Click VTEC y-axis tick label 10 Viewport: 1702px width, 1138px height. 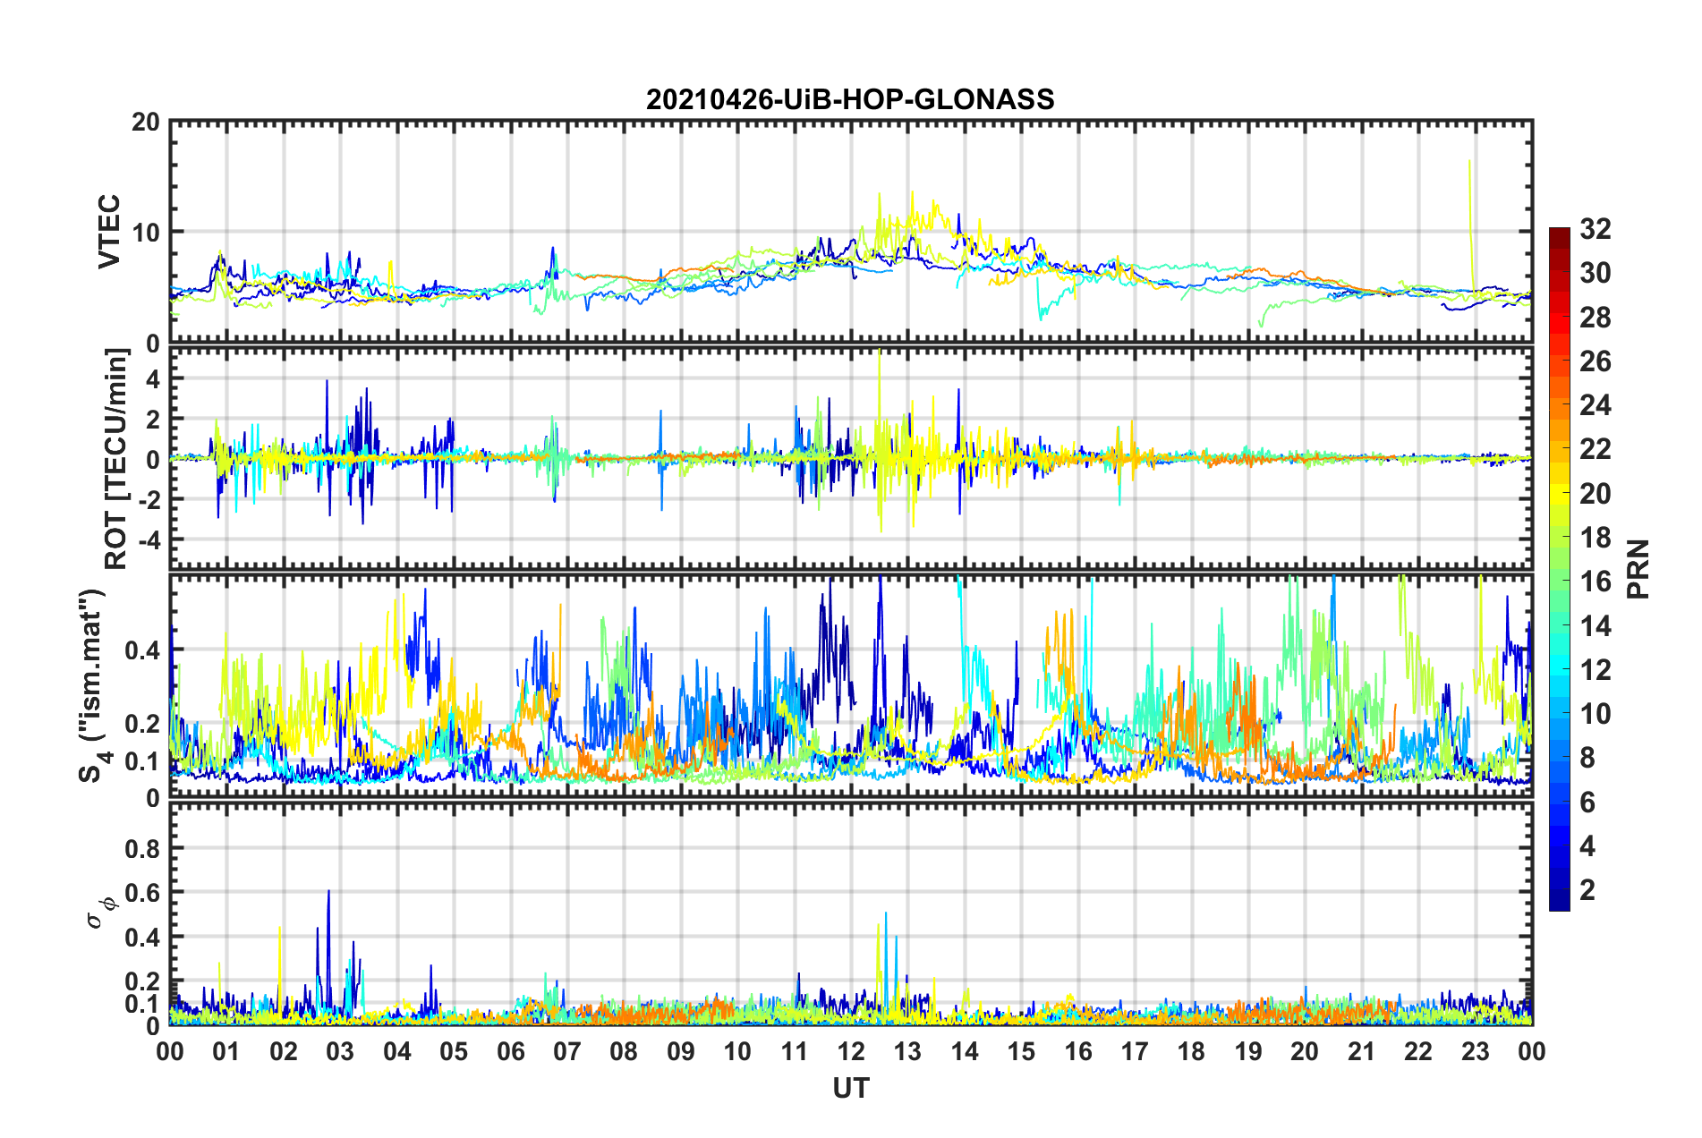point(145,233)
